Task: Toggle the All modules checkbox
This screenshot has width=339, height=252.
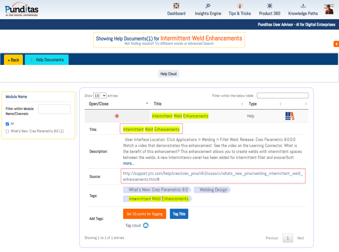Action: tap(7, 124)
